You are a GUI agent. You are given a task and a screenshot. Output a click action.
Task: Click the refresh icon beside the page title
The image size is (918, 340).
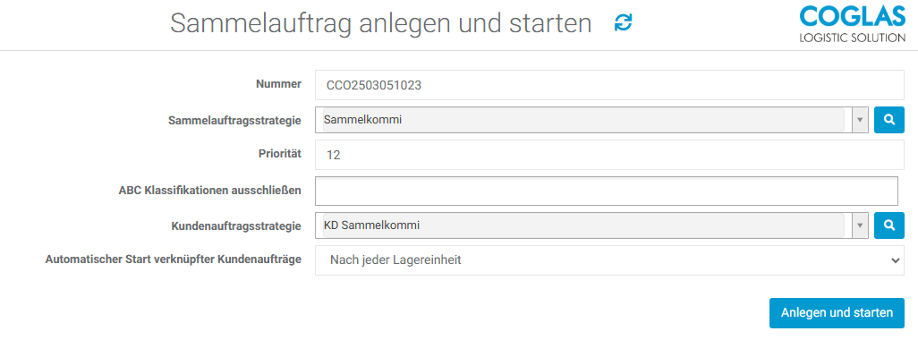[623, 23]
